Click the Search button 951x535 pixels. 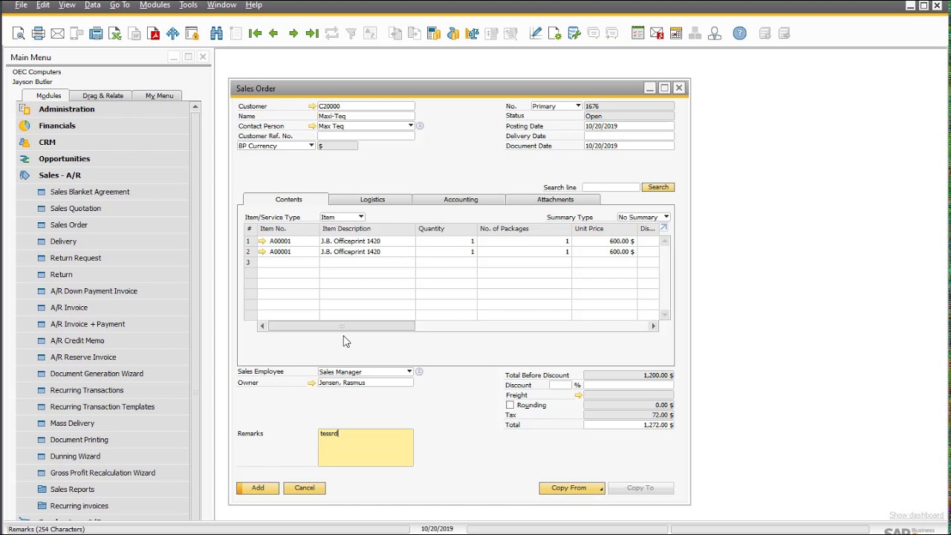658,187
